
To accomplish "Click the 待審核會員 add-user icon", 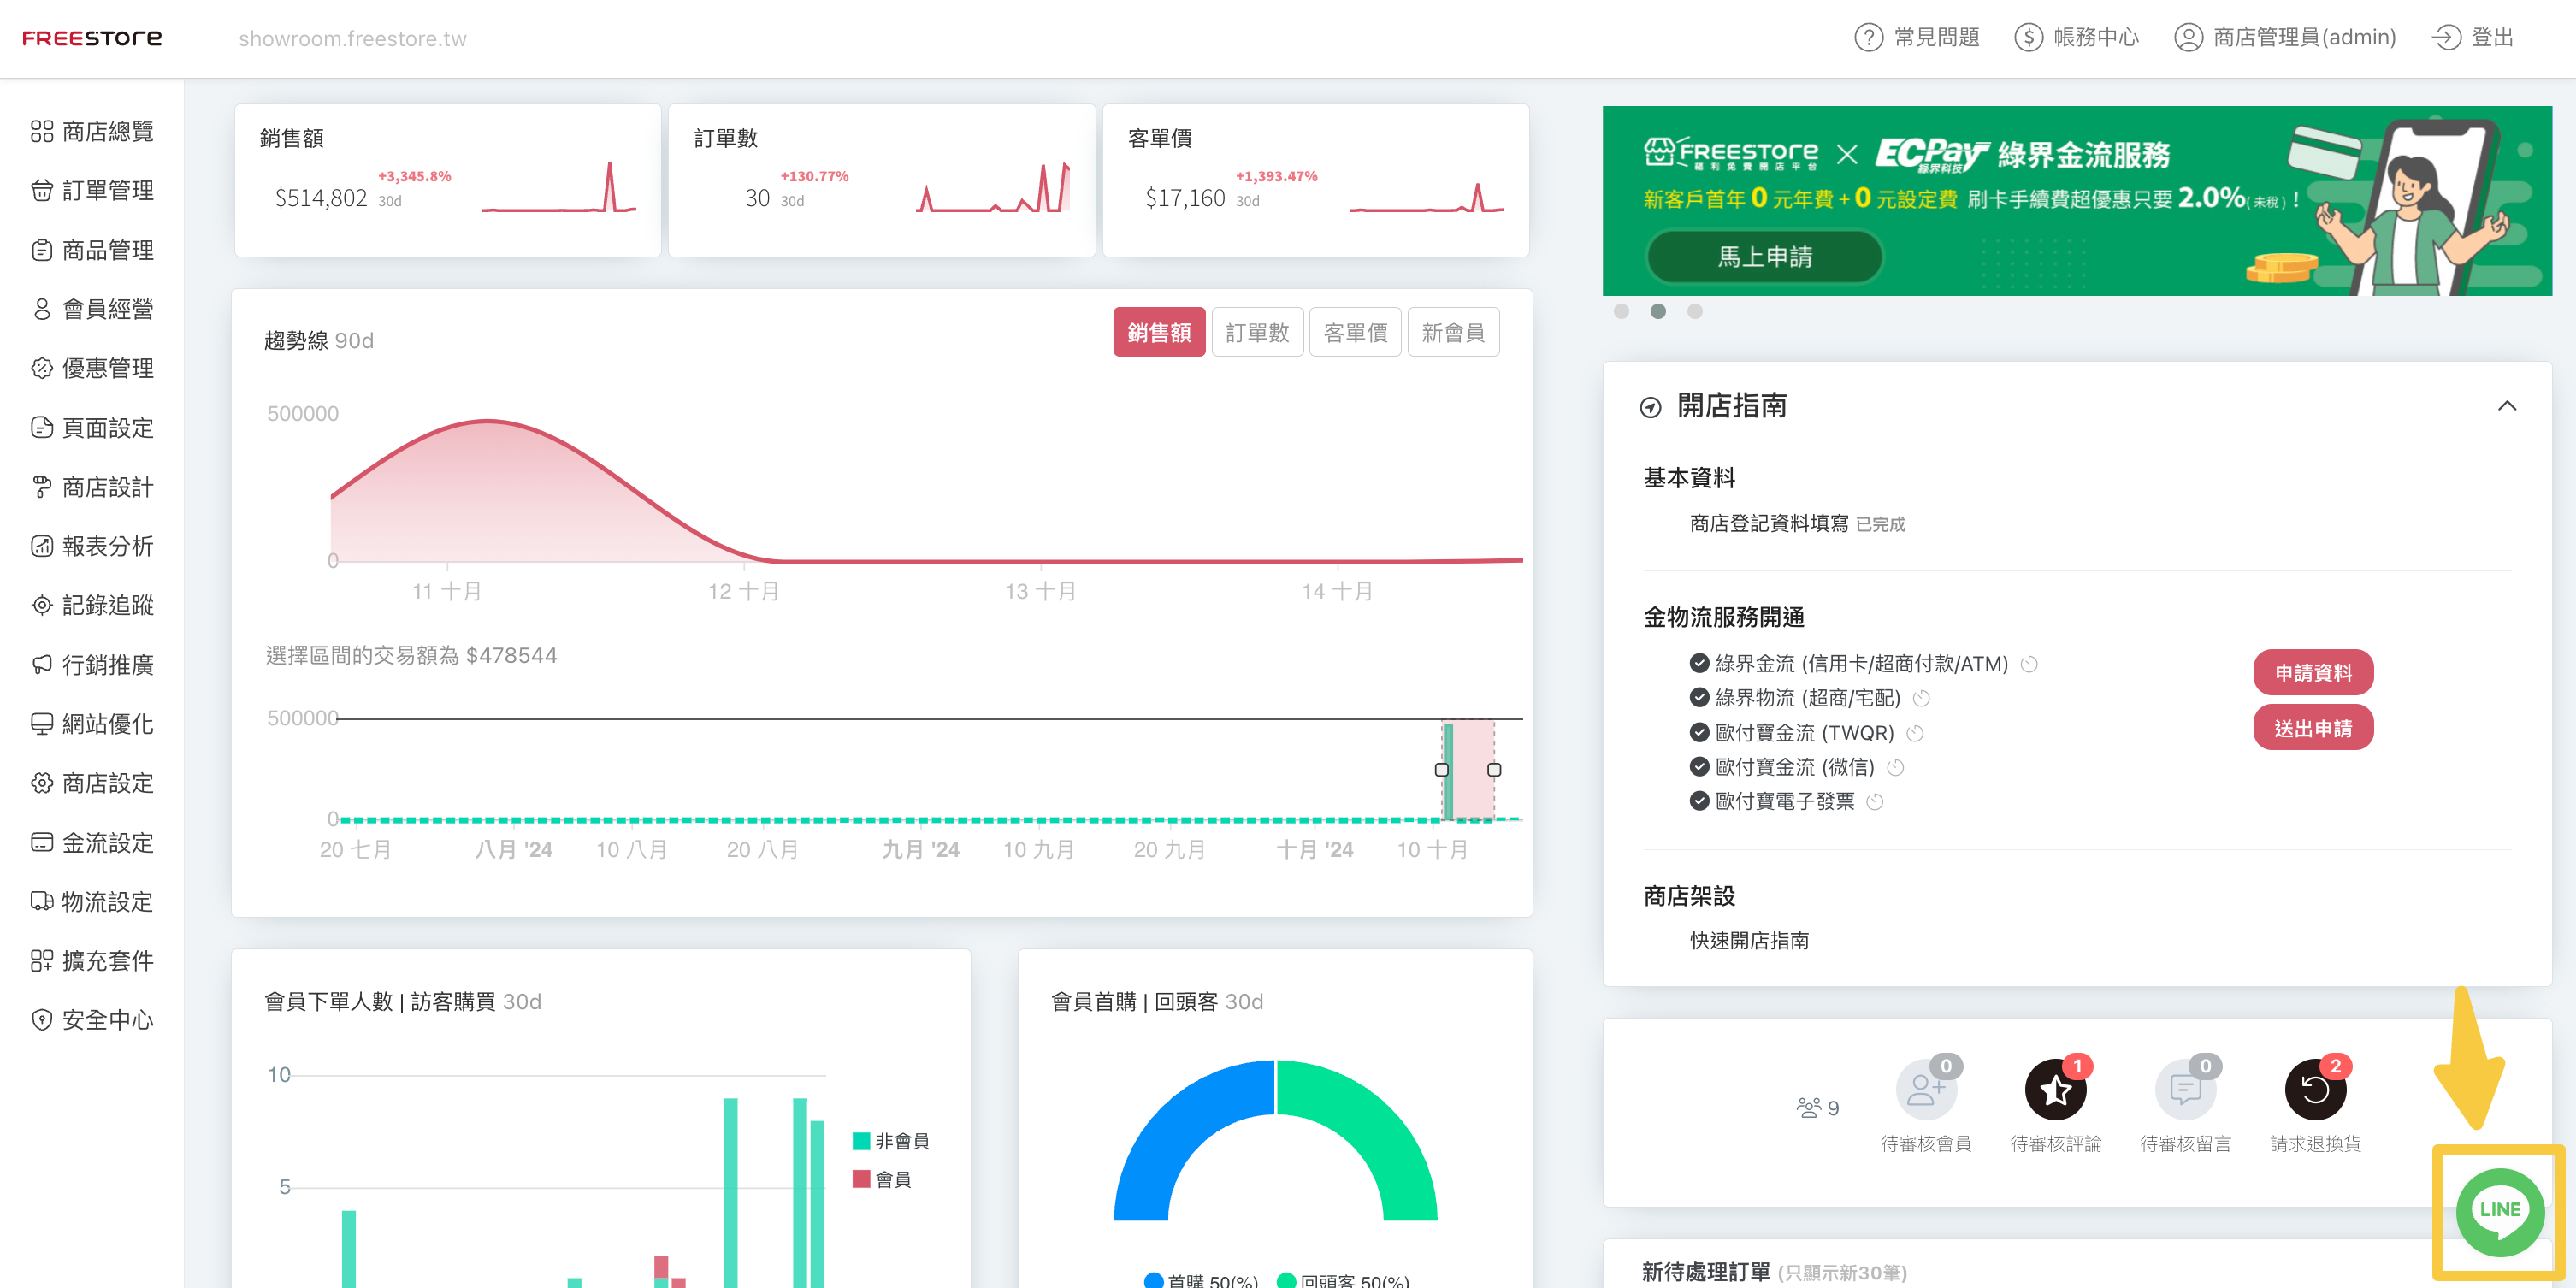I will click(x=1926, y=1089).
